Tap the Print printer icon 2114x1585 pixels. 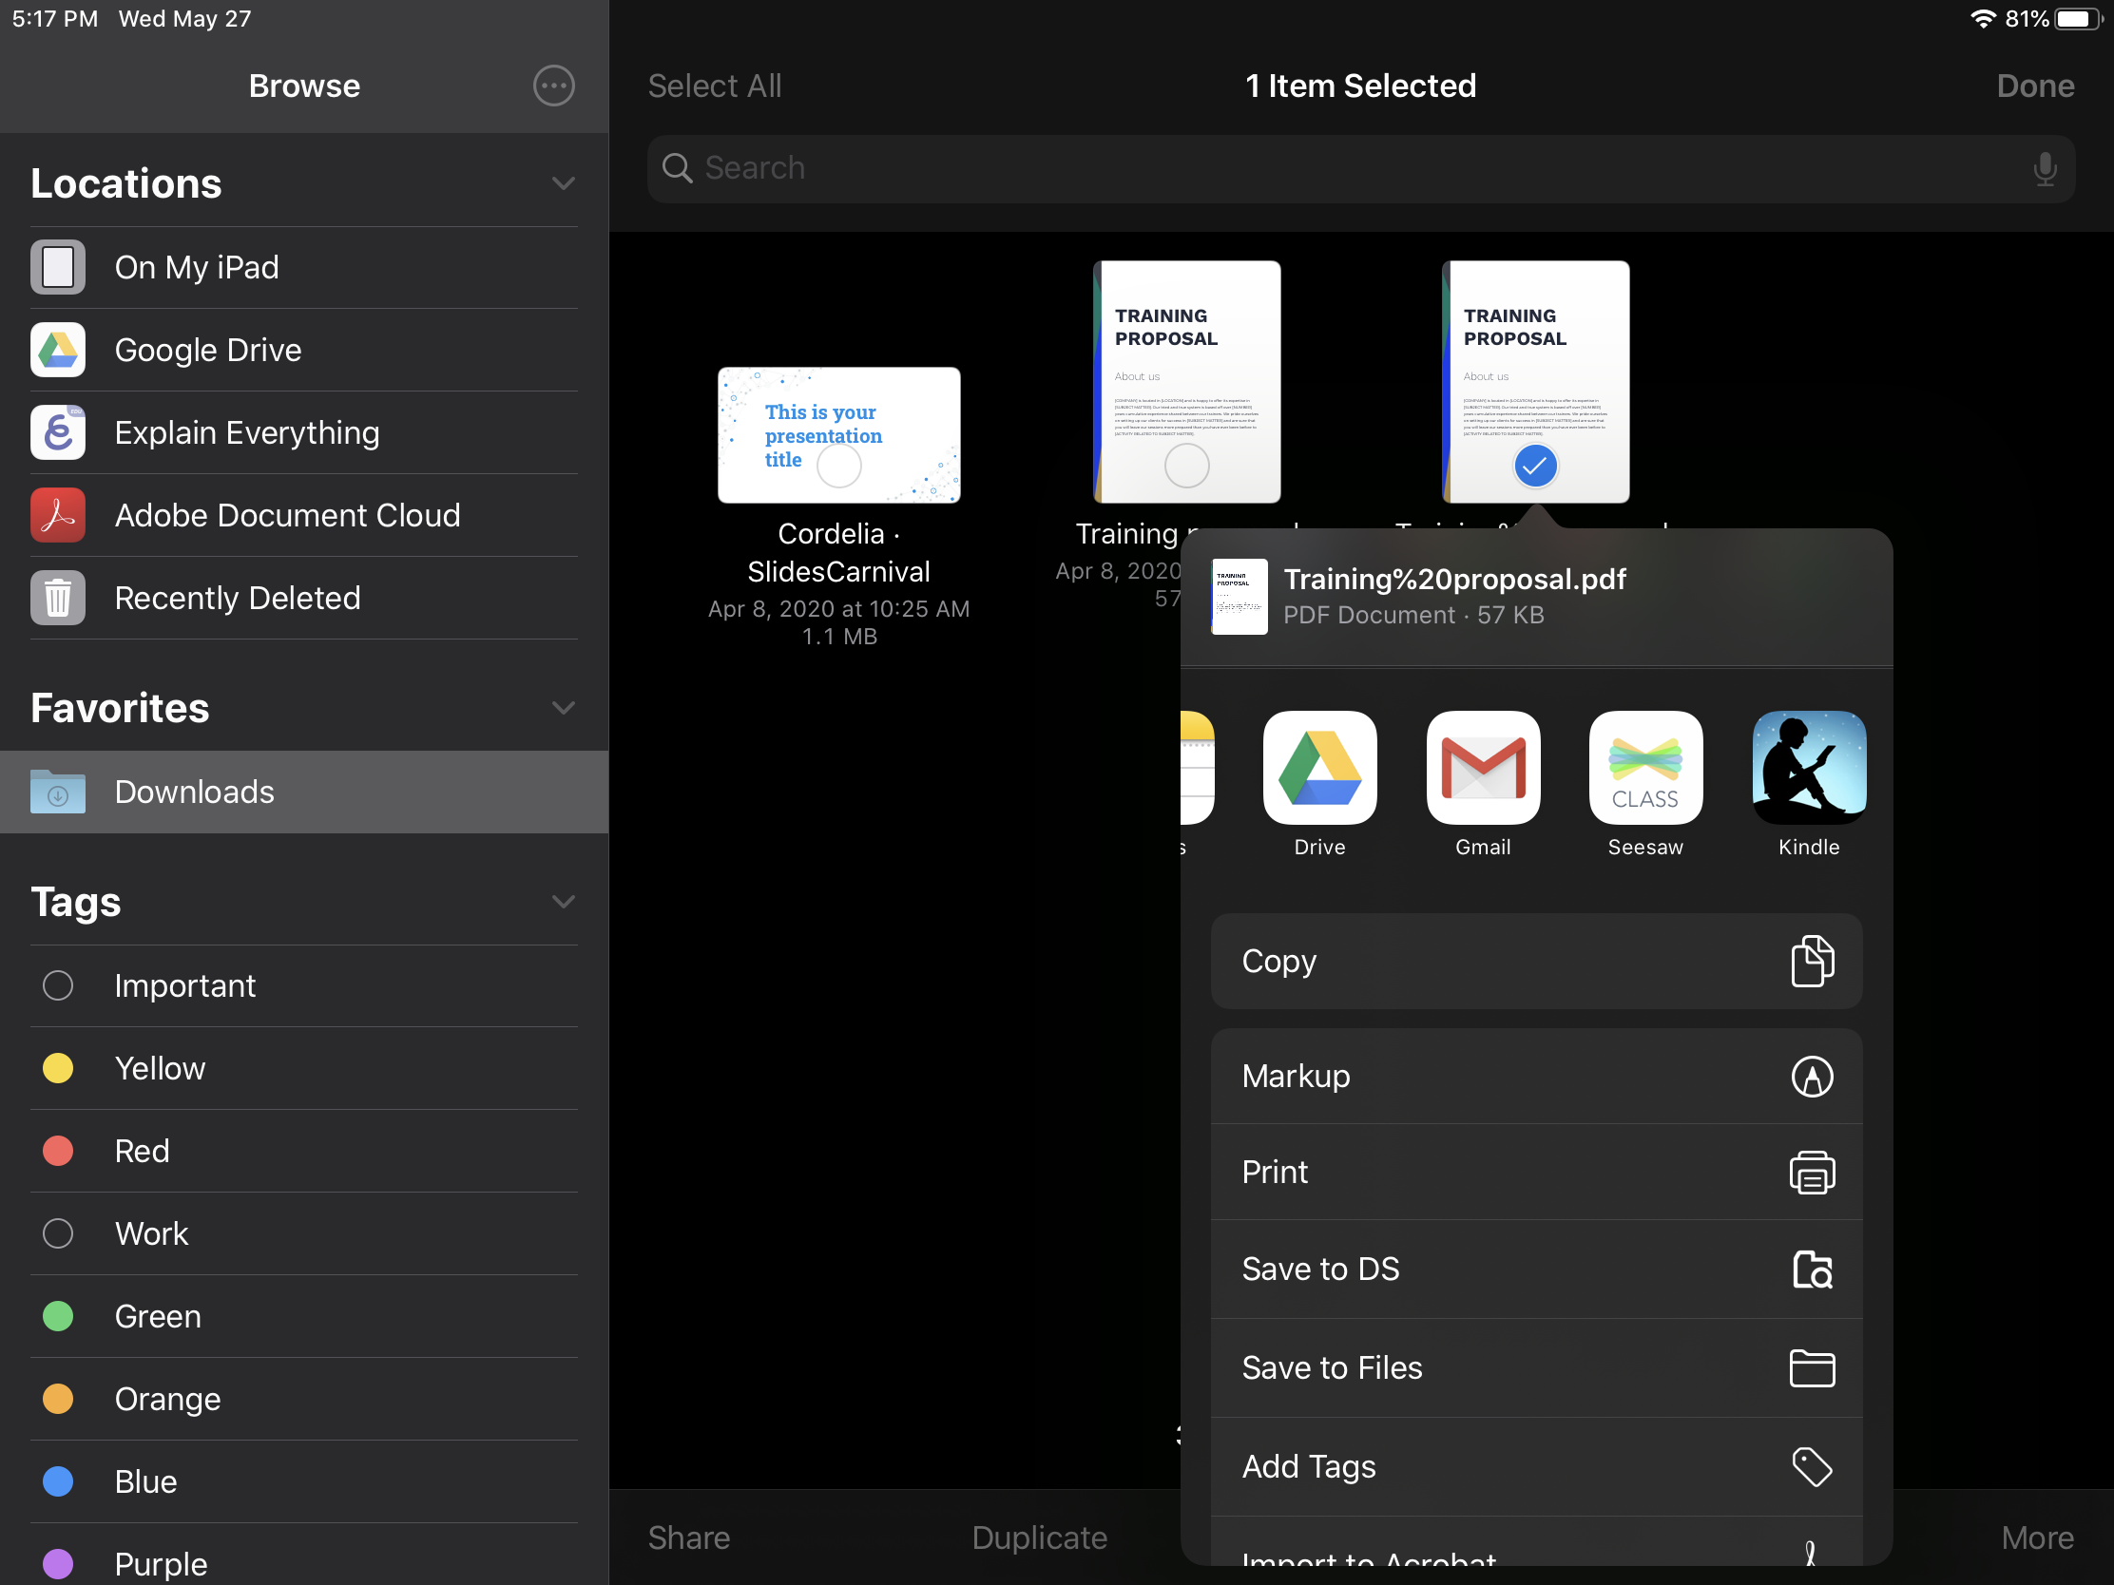point(1812,1174)
